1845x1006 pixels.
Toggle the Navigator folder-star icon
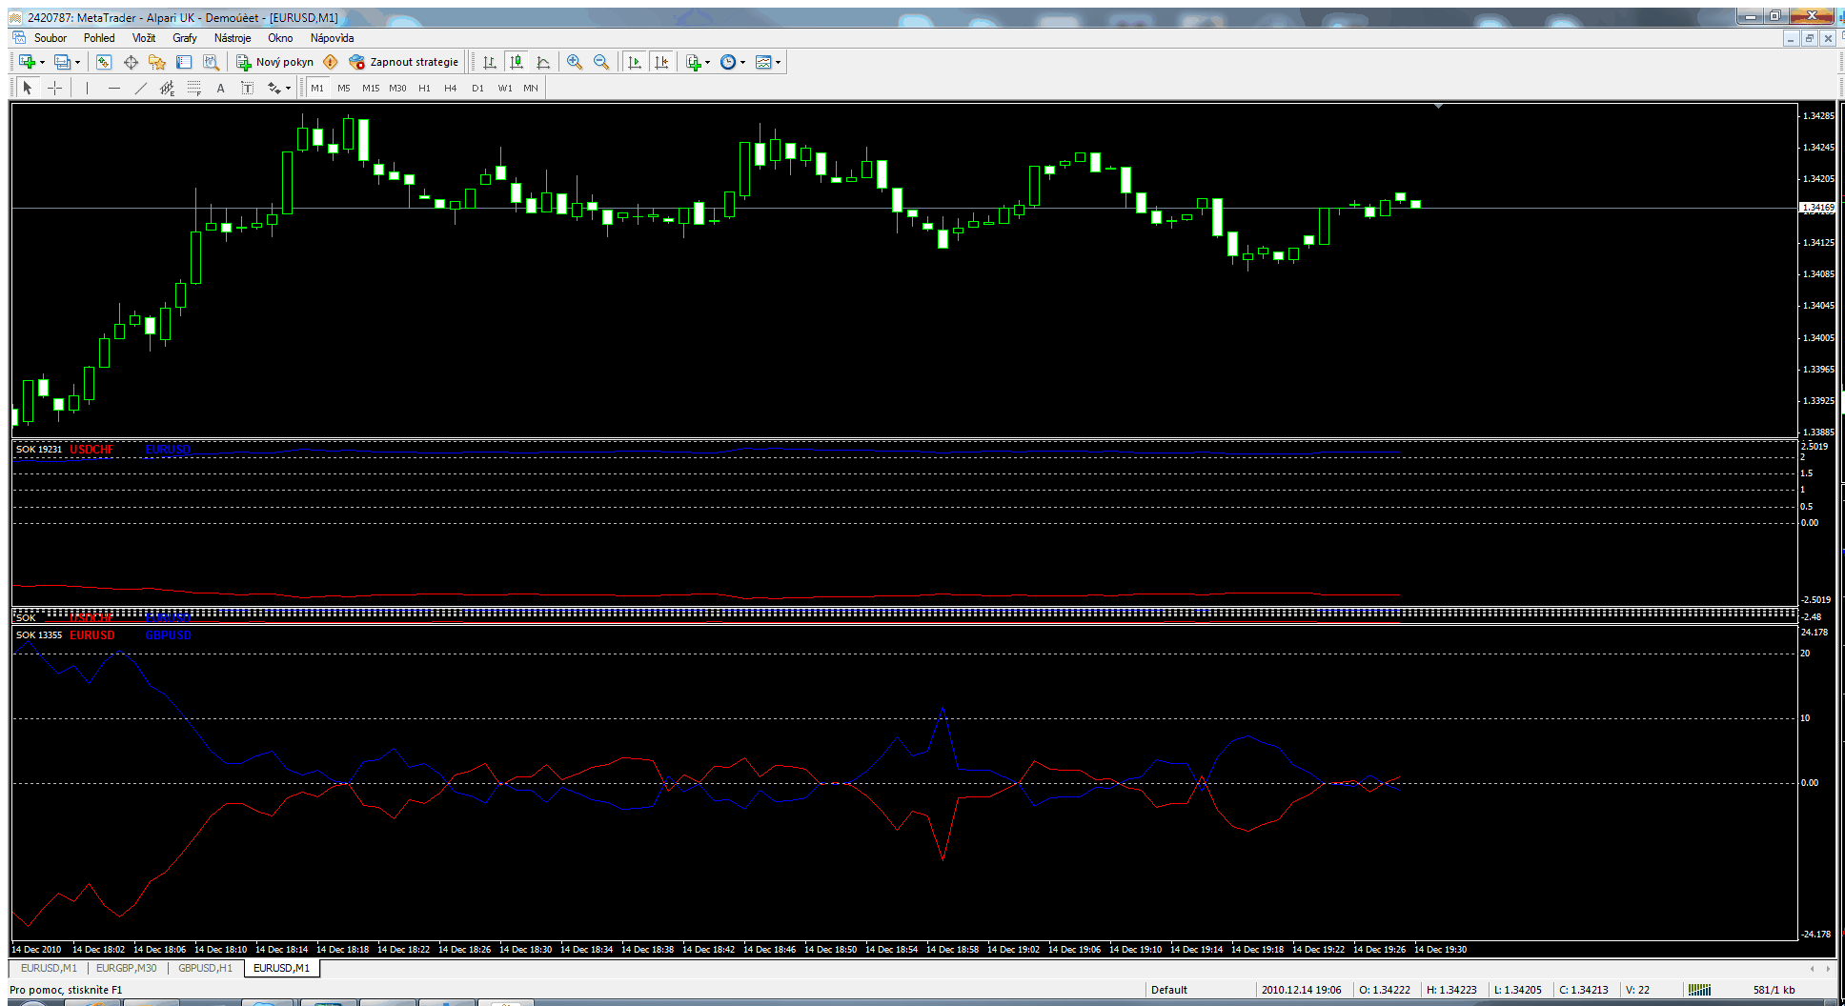(157, 62)
